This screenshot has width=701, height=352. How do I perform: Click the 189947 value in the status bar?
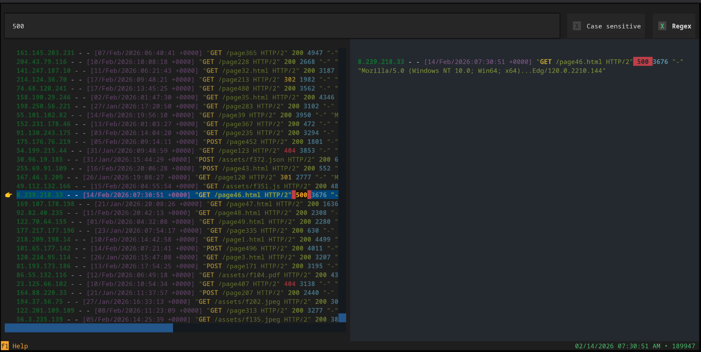tap(684, 346)
